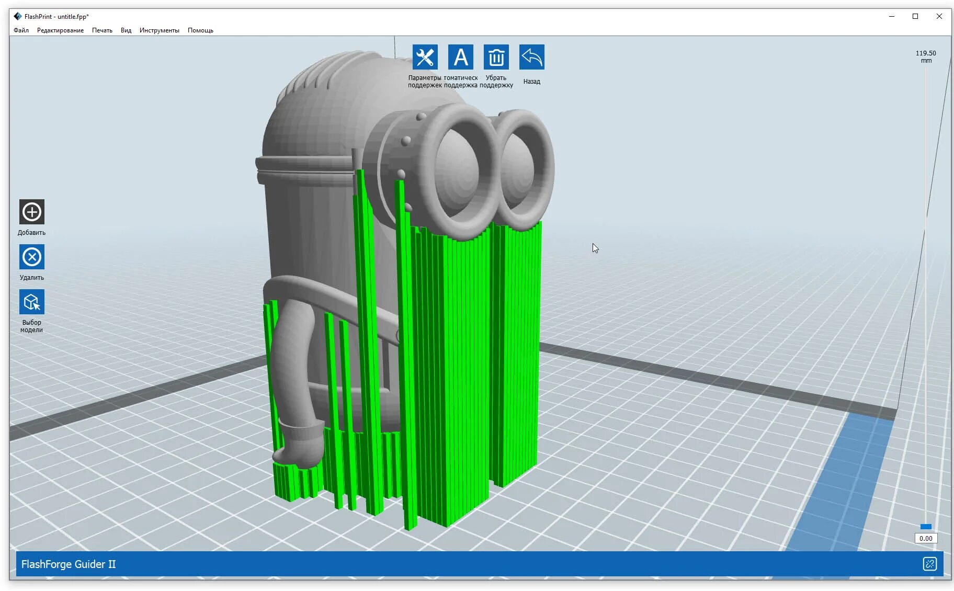
Task: Click the 119.50 mm height label
Action: tap(926, 56)
